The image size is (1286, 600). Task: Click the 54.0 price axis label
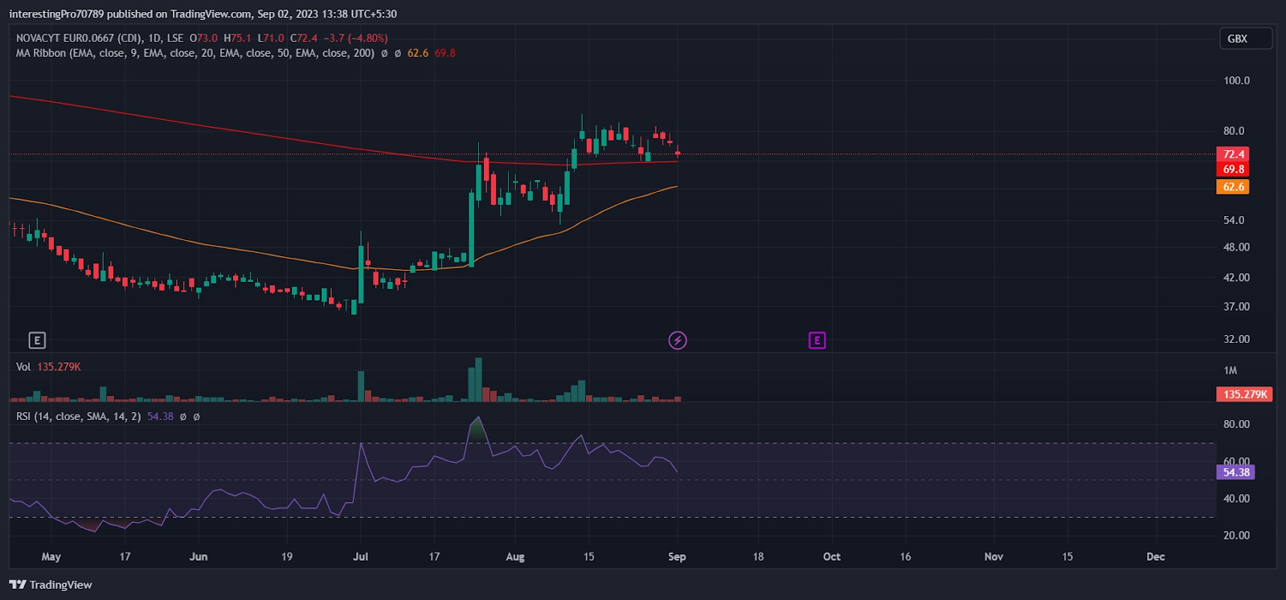click(1234, 220)
